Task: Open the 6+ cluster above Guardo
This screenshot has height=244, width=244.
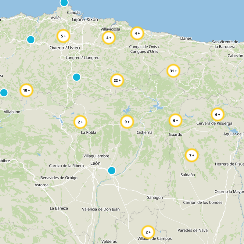Action: click(175, 120)
